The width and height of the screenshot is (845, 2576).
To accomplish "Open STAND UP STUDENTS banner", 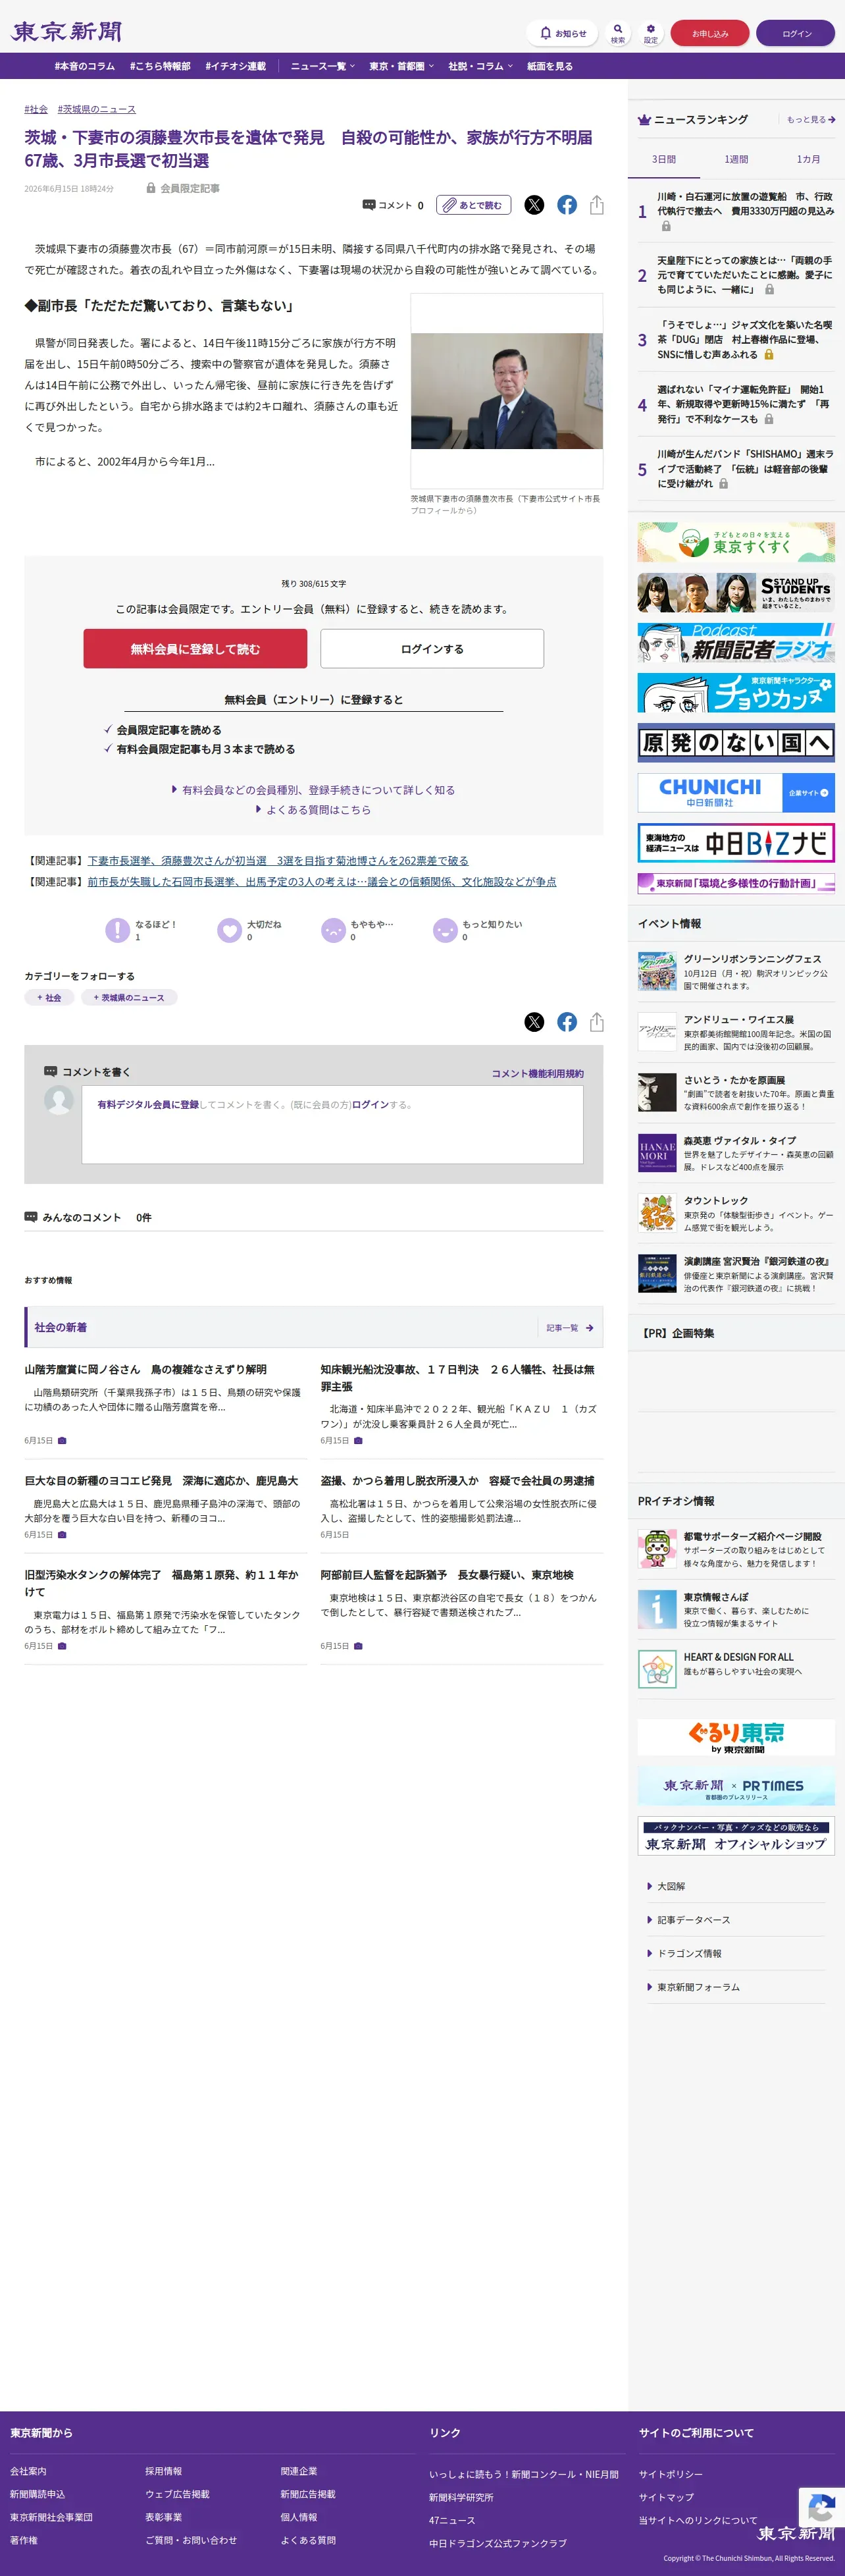I will [x=736, y=593].
